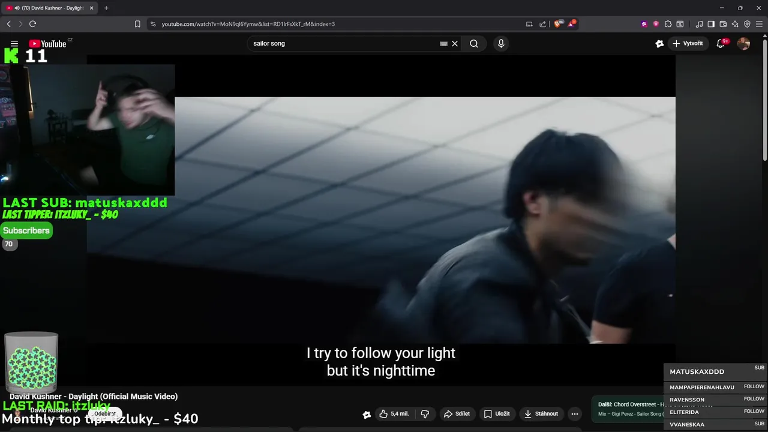The image size is (768, 432).
Task: Open the YouTube hamburger guide menu
Action: click(14, 44)
